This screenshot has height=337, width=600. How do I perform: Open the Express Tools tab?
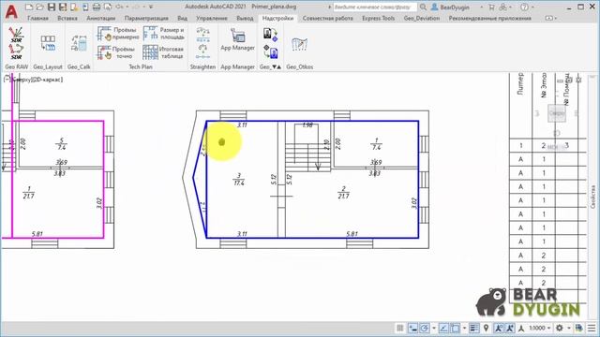pos(378,18)
